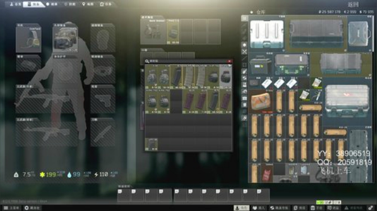The width and height of the screenshot is (377, 211).
Task: Open Messages from the bottom bar
Action: pos(333,208)
